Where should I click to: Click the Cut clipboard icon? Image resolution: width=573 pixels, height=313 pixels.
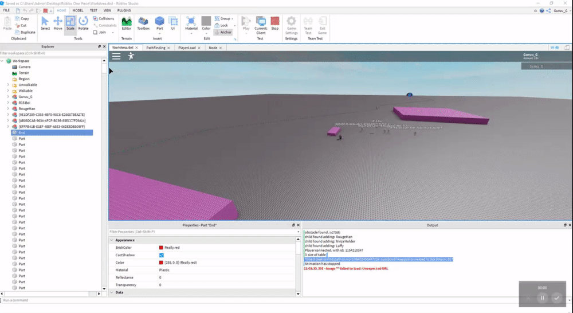(x=18, y=25)
